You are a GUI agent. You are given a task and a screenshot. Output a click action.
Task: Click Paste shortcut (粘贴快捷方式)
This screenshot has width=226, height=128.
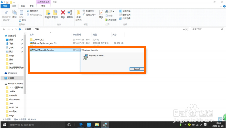(34, 15)
